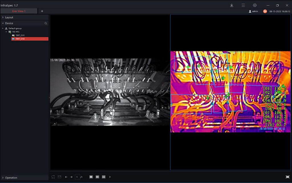Select the T097_CH1 channel
This screenshot has height=183, width=292.
pos(20,35)
